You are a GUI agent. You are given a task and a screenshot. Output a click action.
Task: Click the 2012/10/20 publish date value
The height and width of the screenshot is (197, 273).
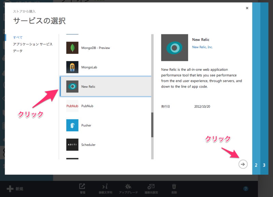point(202,106)
